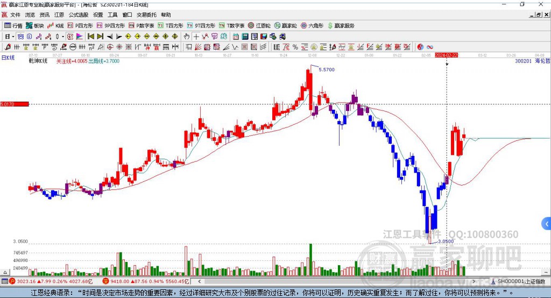Click the blue side panel expand arrow
Viewport: 551px width, 298px height.
tap(547, 224)
